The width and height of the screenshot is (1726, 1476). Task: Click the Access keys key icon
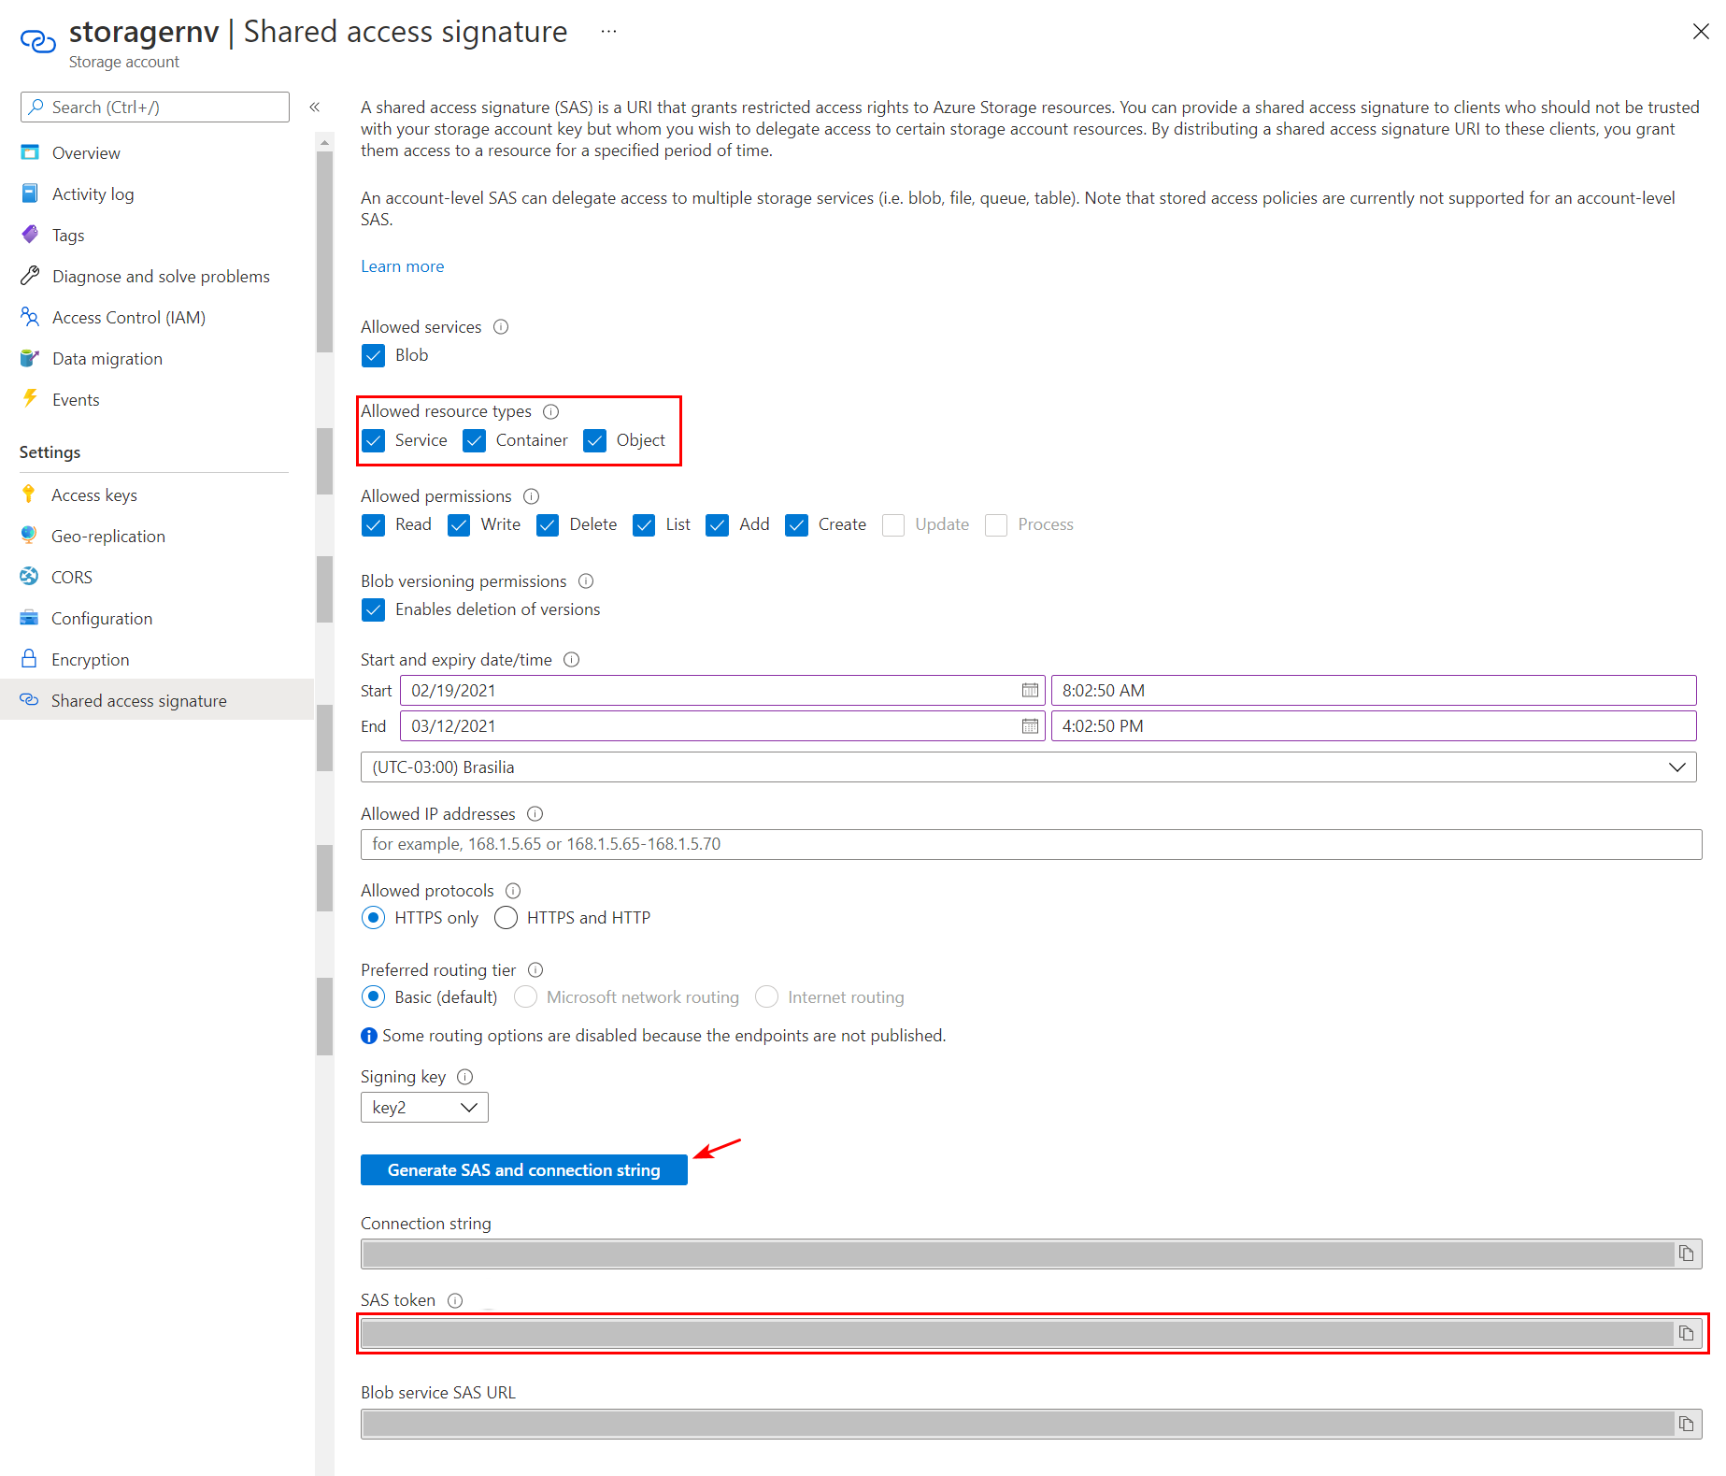click(x=29, y=494)
